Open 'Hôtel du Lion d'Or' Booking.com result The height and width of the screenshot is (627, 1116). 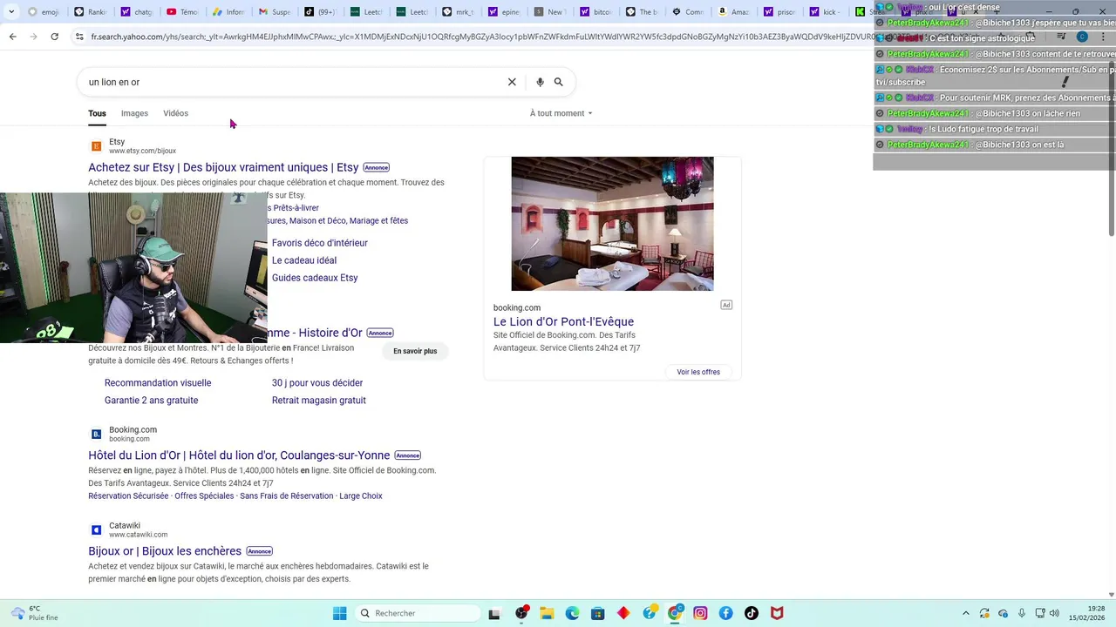pyautogui.click(x=239, y=455)
